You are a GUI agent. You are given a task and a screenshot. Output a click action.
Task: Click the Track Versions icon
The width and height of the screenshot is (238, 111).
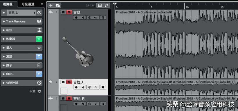click(x=39, y=21)
